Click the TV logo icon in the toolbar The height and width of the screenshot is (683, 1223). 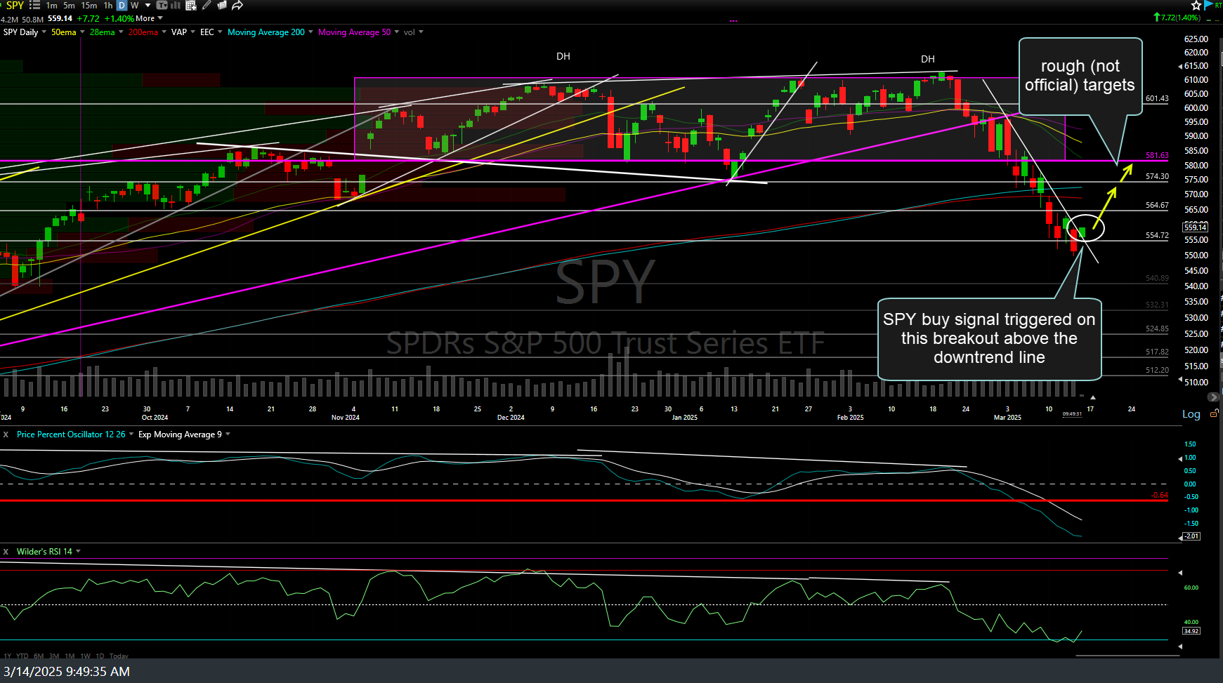click(x=161, y=6)
